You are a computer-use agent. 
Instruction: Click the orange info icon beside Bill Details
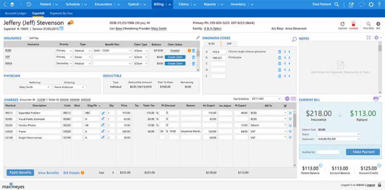click(83, 173)
